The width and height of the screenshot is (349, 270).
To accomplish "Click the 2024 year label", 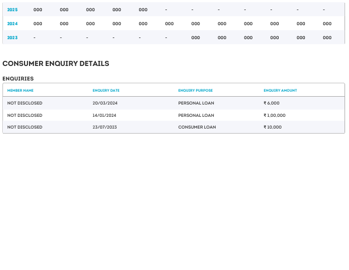I will pyautogui.click(x=12, y=23).
